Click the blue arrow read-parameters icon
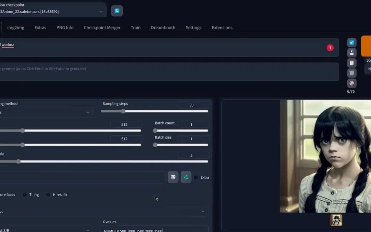 pyautogui.click(x=351, y=43)
